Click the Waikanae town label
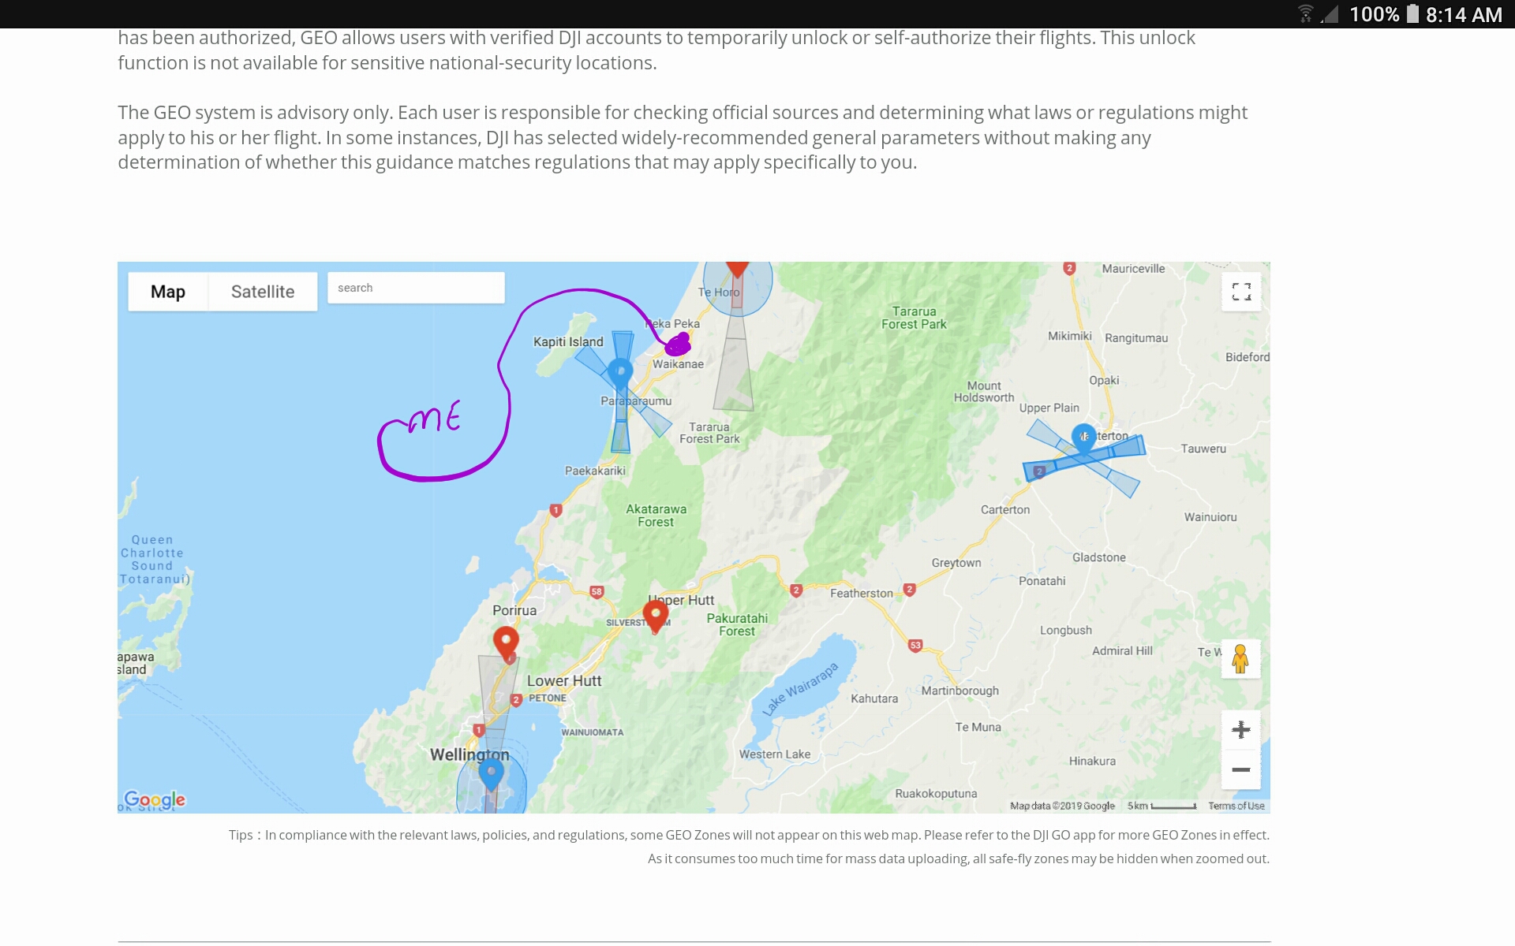The image size is (1515, 946). 678,364
